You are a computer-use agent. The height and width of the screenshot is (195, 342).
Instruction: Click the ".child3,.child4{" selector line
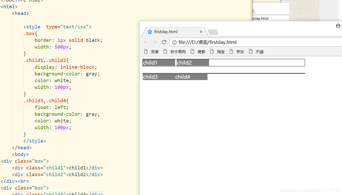pos(46,101)
